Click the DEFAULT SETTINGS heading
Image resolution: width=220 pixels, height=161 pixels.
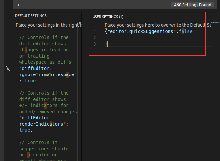tap(31, 16)
